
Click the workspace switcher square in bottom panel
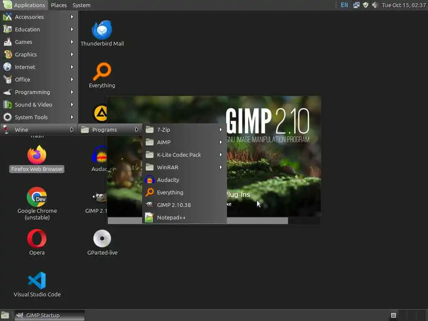tap(393, 316)
